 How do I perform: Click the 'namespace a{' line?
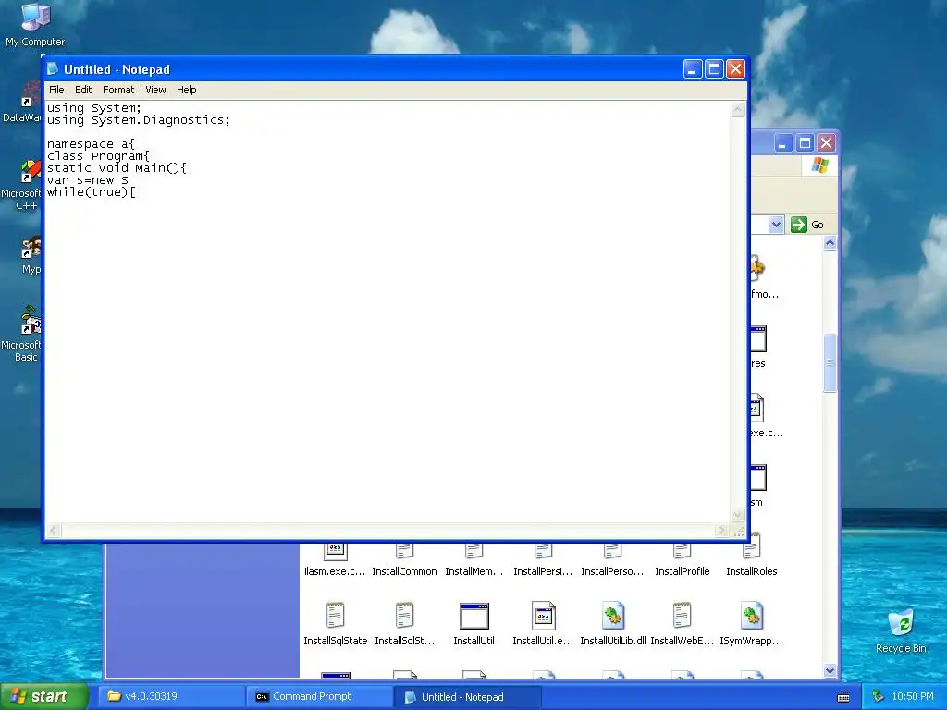[92, 144]
